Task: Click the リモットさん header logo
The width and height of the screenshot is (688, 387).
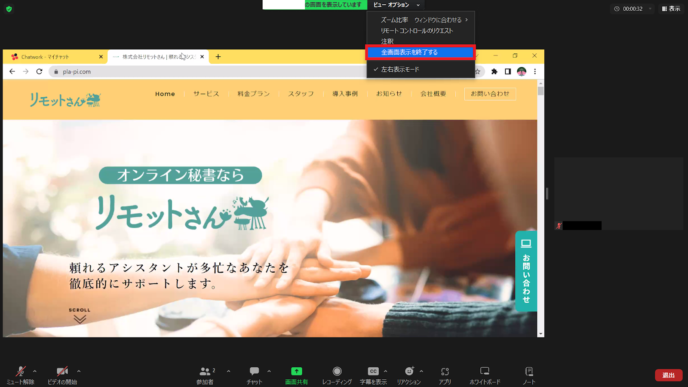Action: (65, 100)
